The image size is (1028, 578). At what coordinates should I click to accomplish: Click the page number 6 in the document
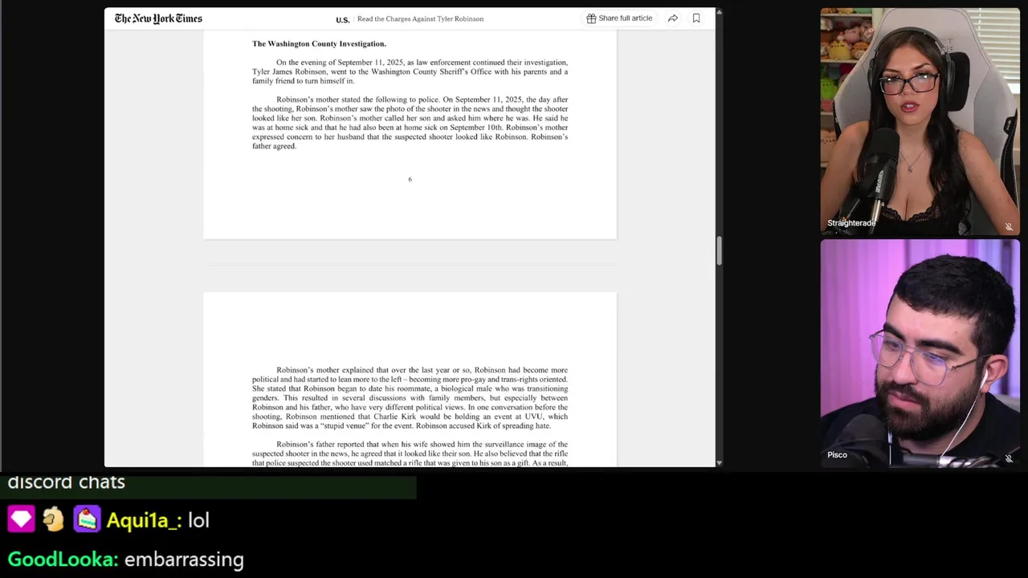(x=410, y=179)
